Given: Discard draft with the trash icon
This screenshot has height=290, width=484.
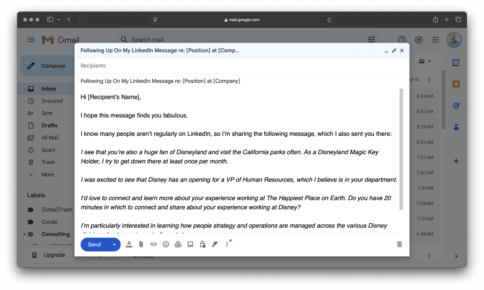Looking at the screenshot, I should pyautogui.click(x=399, y=244).
